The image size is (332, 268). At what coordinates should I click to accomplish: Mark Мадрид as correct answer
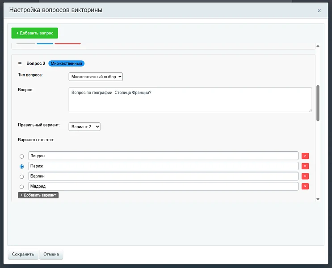click(x=21, y=187)
